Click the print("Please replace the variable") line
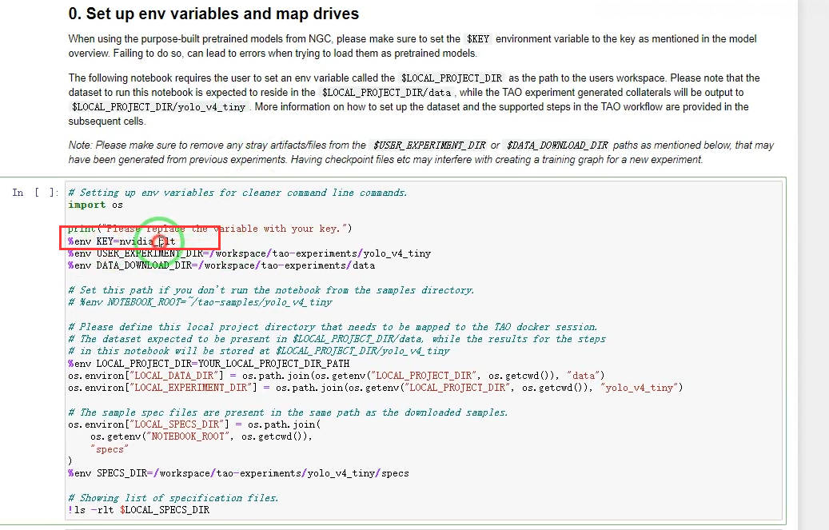Screen dimensions: 829x530 pyautogui.click(x=209, y=229)
